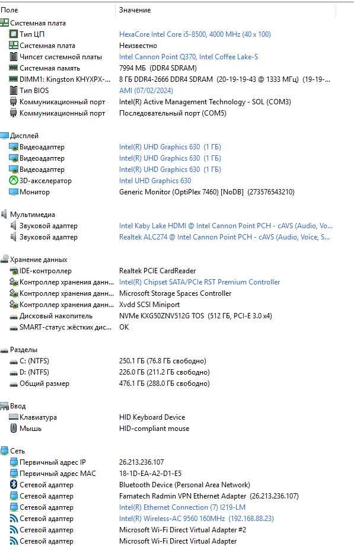Click the HID Keyboard Device value

point(152,417)
